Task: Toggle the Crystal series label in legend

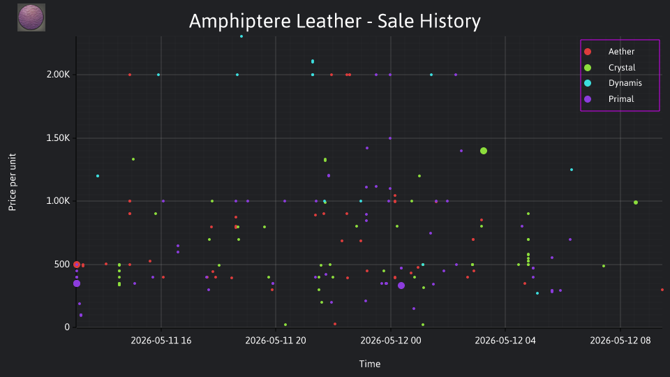Action: pos(622,68)
